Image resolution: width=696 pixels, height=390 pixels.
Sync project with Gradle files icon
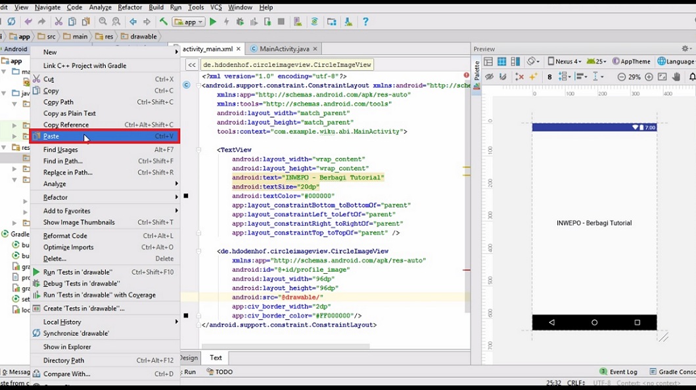pos(315,21)
